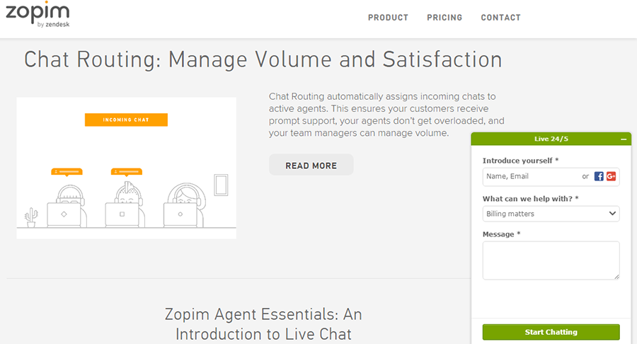Open the Billing matters dropdown
Viewport: 637px width, 344px height.
(x=551, y=214)
